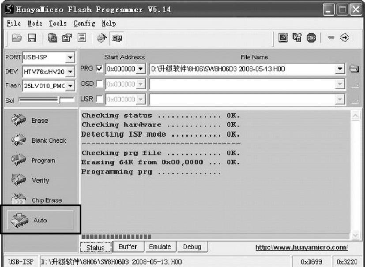Expand the PRG Start Address dropdown
365x267 pixels.
point(141,69)
